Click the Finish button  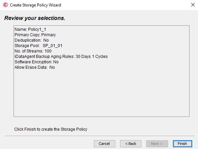182,144
